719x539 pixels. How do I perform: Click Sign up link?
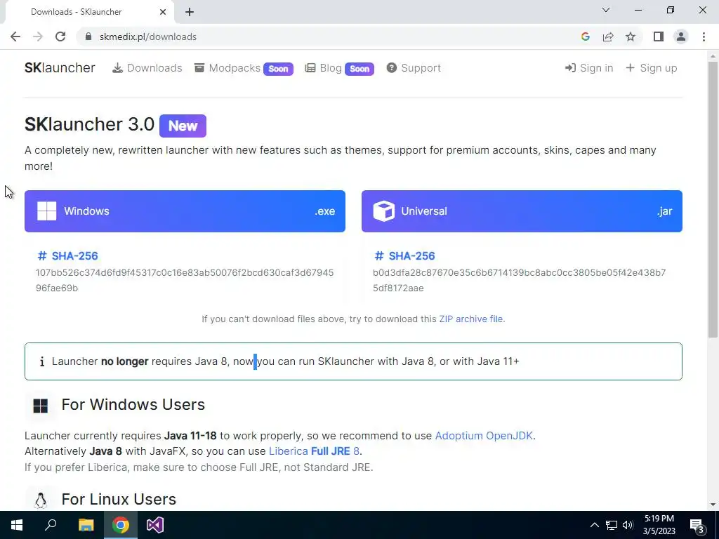[x=651, y=68]
